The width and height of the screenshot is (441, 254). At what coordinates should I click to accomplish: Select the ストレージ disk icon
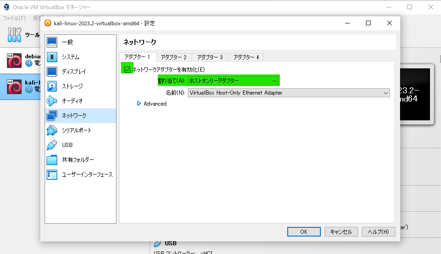coord(52,86)
